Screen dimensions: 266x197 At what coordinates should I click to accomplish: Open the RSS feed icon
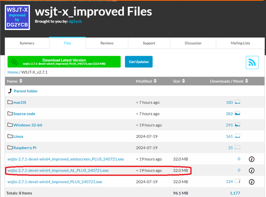pos(252,62)
